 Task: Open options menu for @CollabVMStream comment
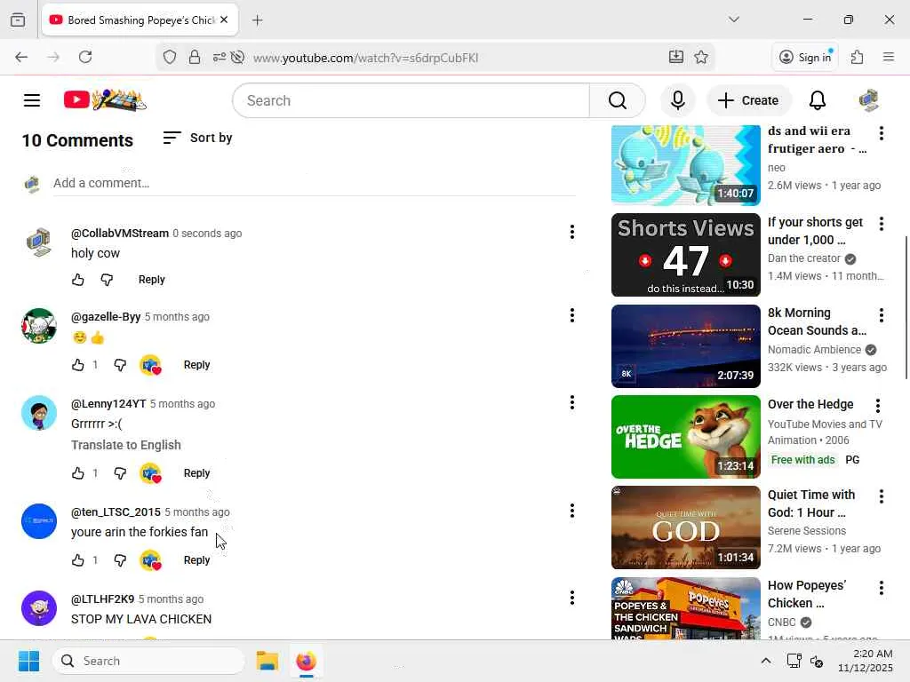click(572, 232)
